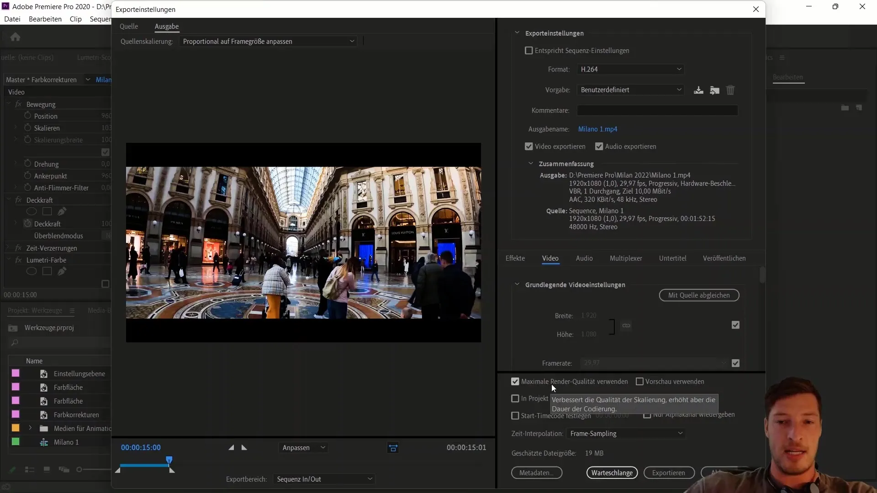Switch to the Quelle tab
Image resolution: width=877 pixels, height=493 pixels.
(129, 26)
